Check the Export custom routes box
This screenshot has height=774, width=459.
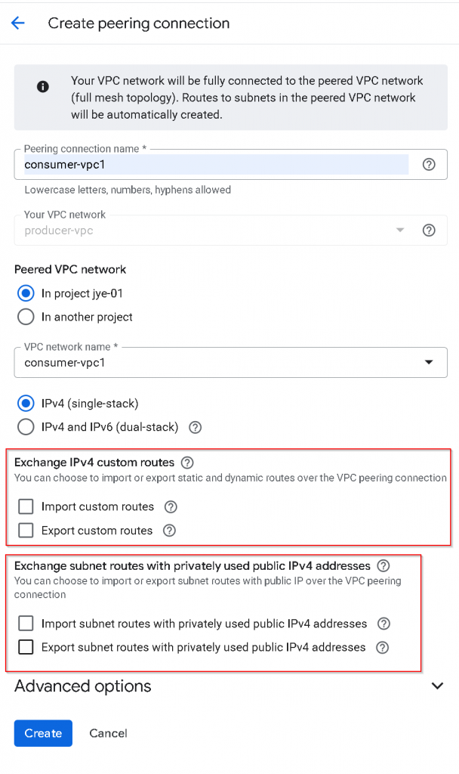click(26, 531)
